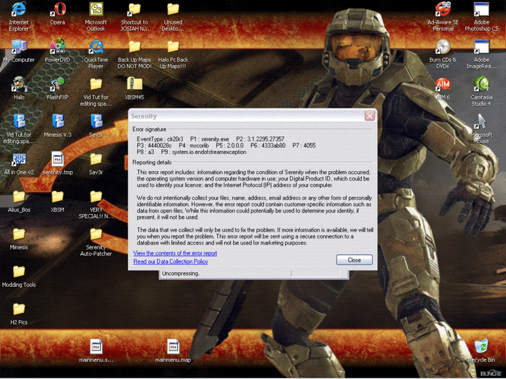Read our Data Collection Policy link
506x379 pixels.
[170, 262]
